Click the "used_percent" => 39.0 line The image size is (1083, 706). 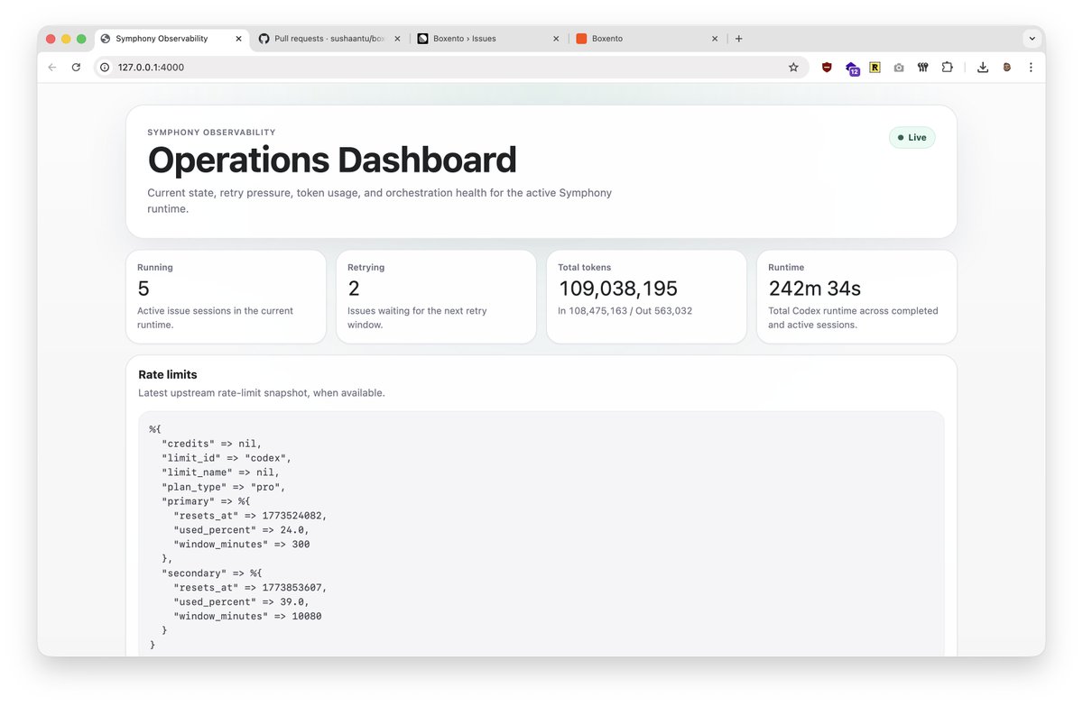(241, 602)
